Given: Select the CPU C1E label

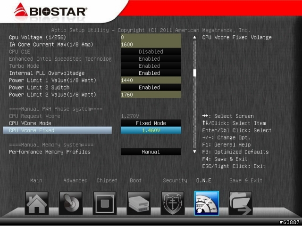Looking at the screenshot, I should (x=19, y=52).
